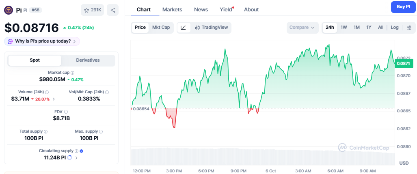
Task: Select the line chart icon
Action: [184, 27]
